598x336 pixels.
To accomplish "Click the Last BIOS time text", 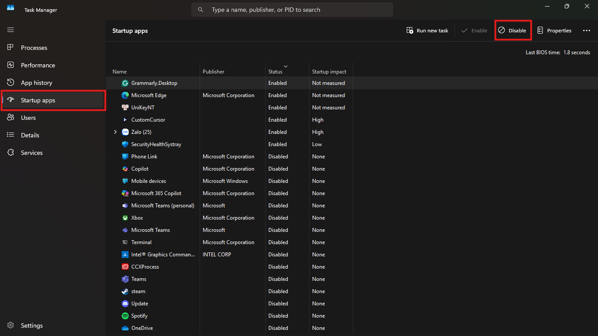I will (x=558, y=52).
